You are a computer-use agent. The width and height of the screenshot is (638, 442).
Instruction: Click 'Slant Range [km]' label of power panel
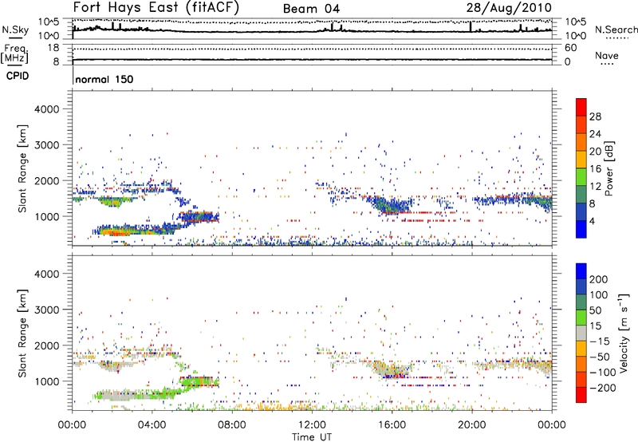tap(22, 168)
